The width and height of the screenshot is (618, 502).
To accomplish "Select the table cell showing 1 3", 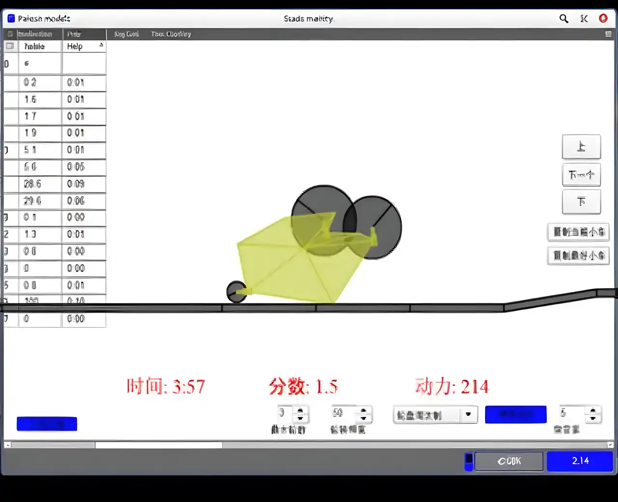I will (x=40, y=234).
